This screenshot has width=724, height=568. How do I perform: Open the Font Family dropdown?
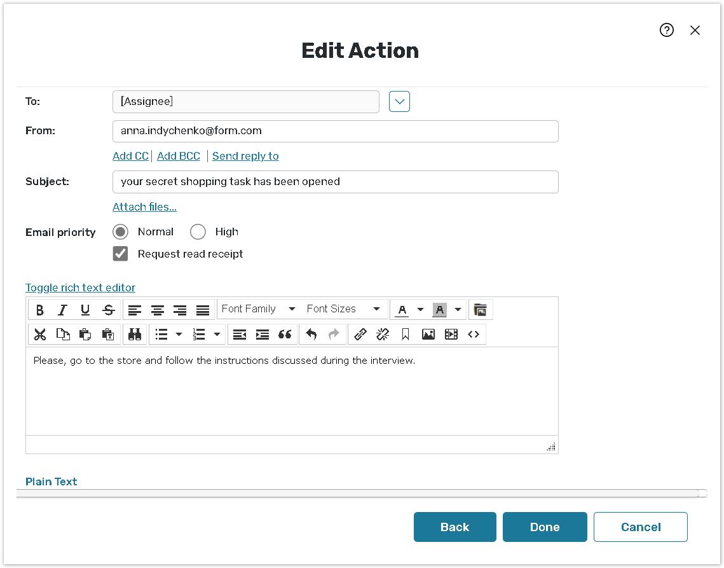pos(258,309)
